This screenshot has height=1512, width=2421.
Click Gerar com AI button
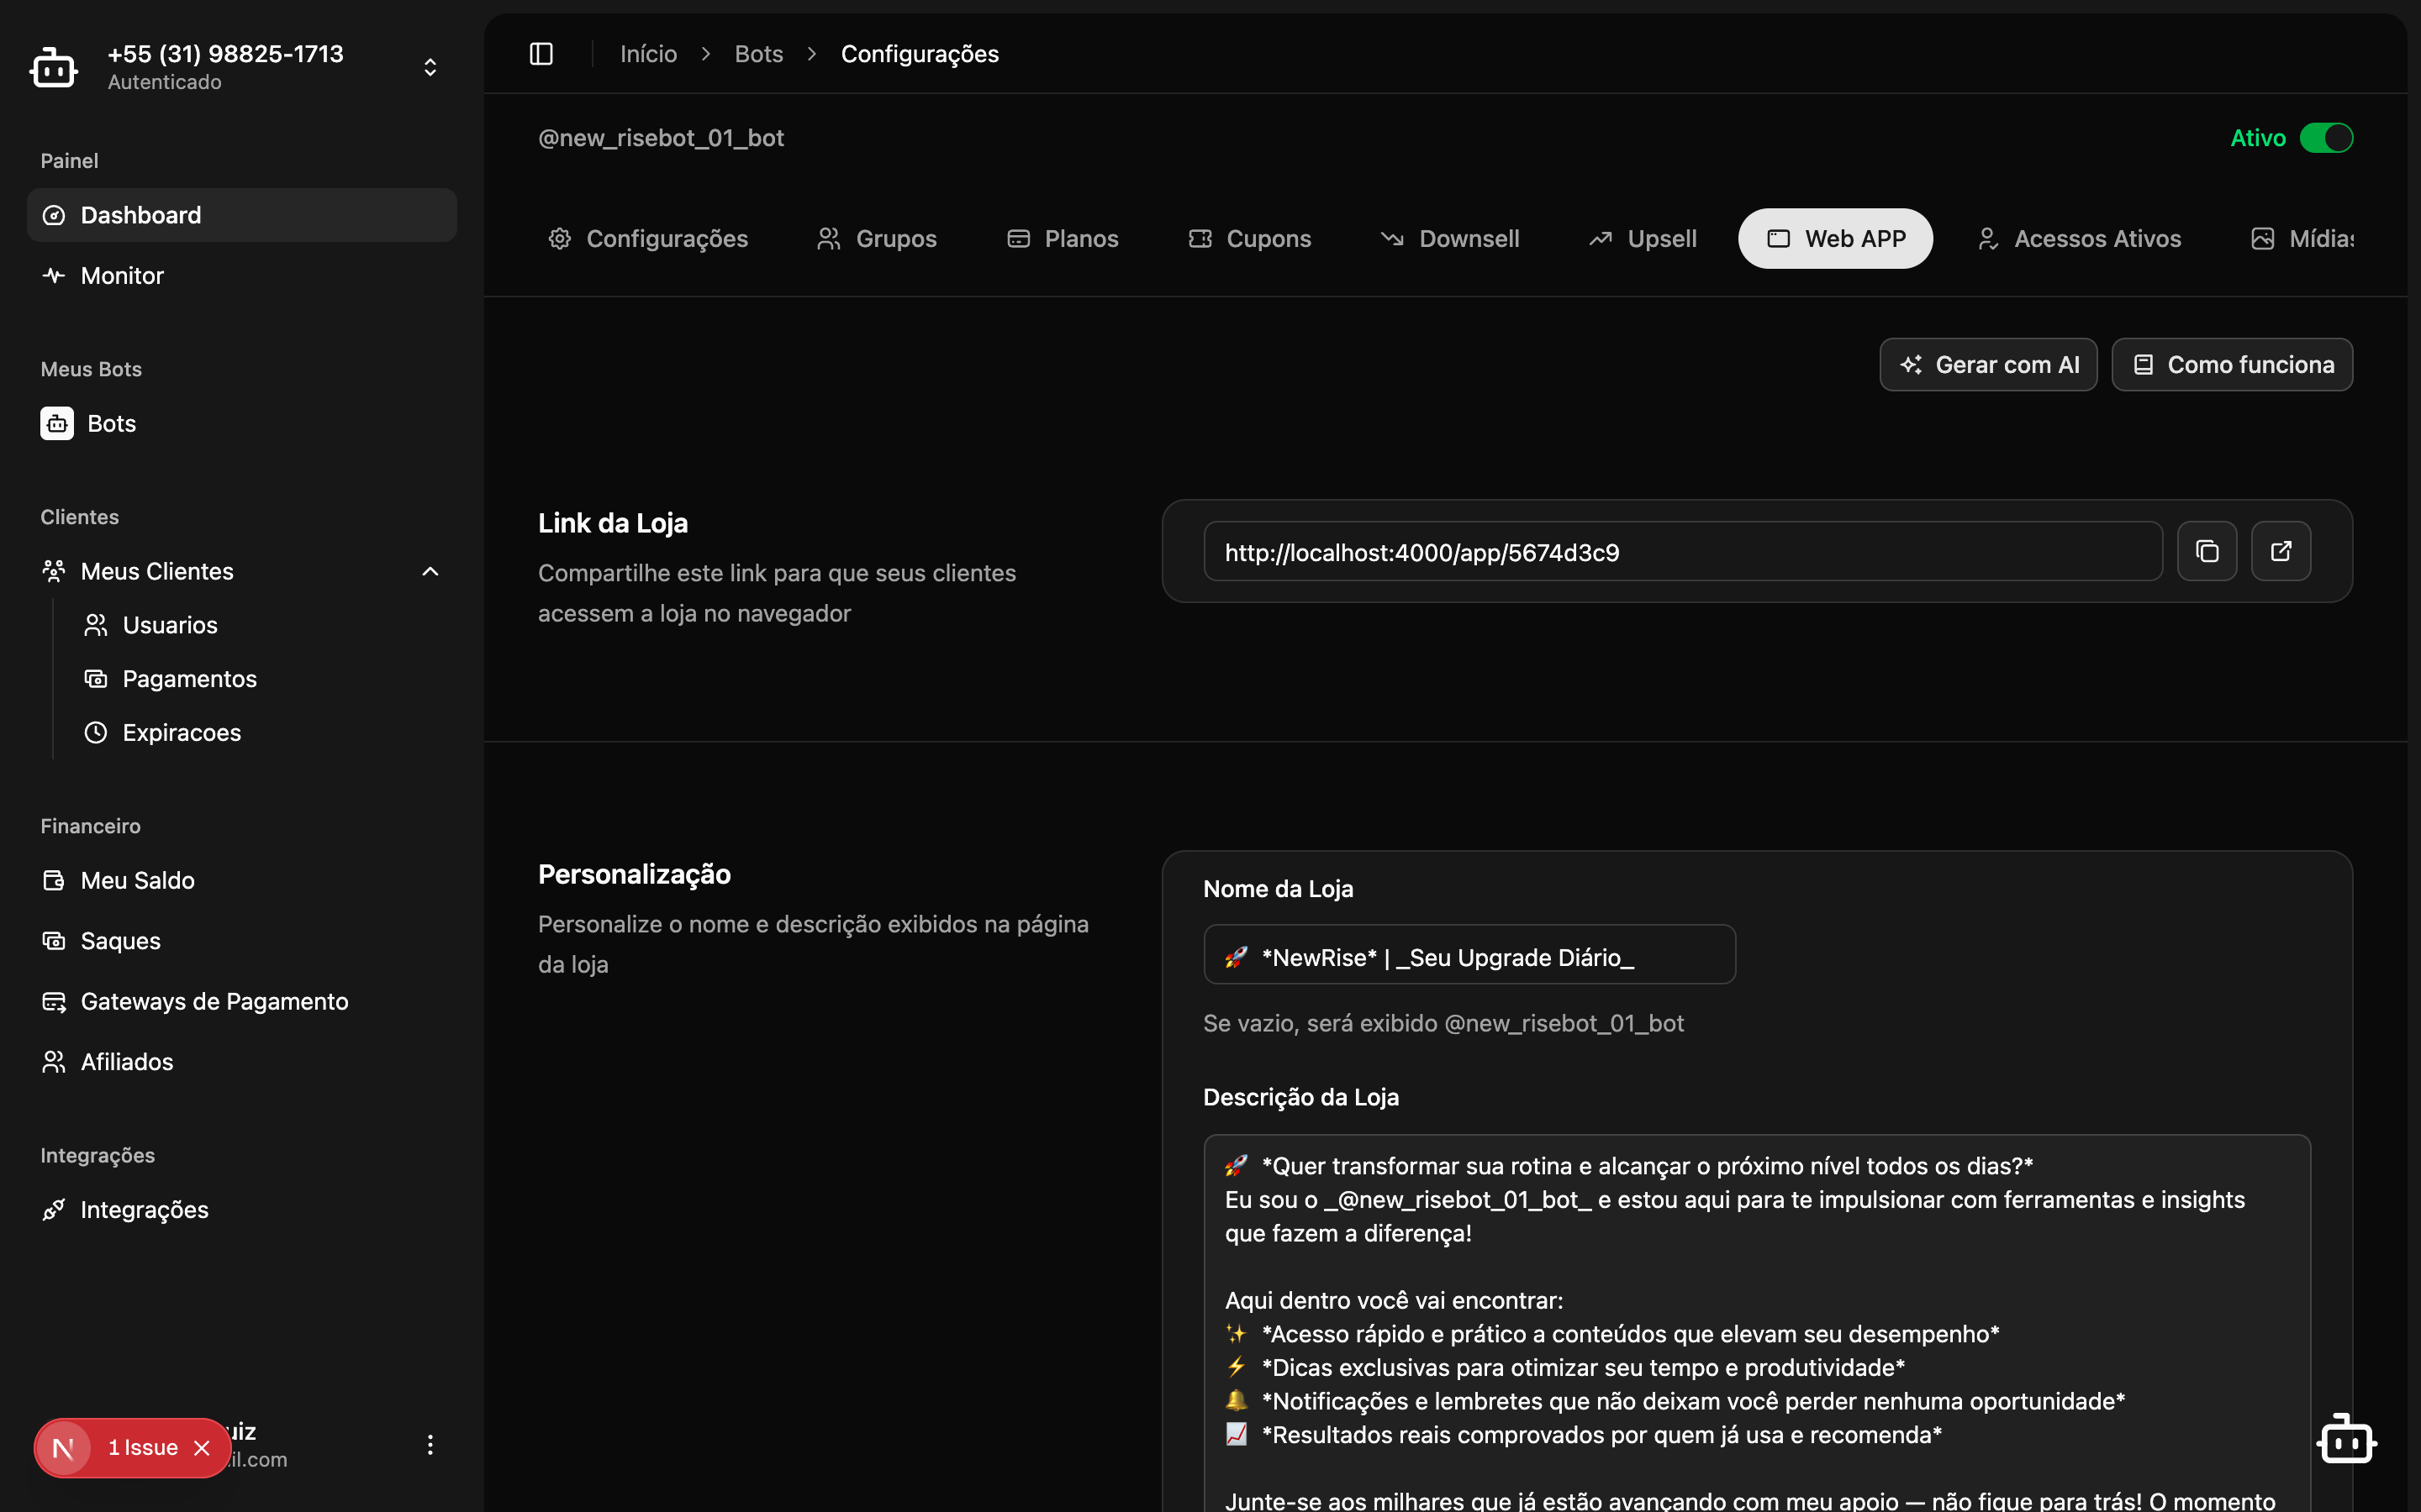coord(1989,365)
